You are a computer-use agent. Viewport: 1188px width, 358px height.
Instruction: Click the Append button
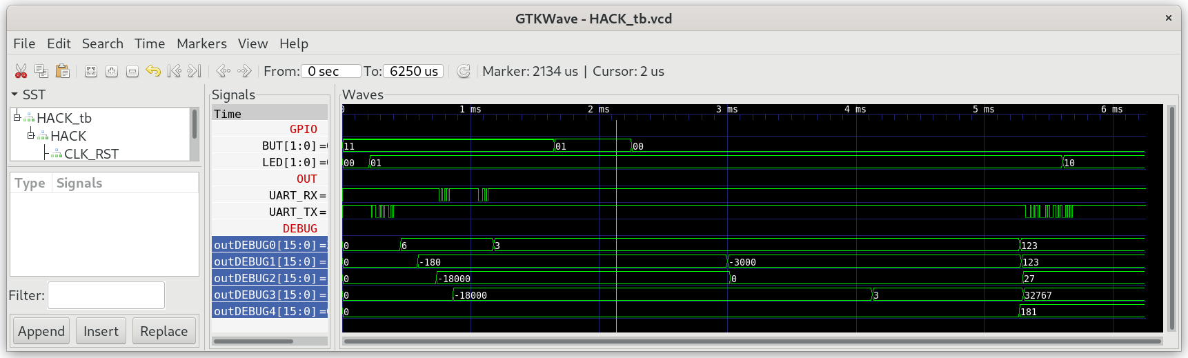pos(41,331)
